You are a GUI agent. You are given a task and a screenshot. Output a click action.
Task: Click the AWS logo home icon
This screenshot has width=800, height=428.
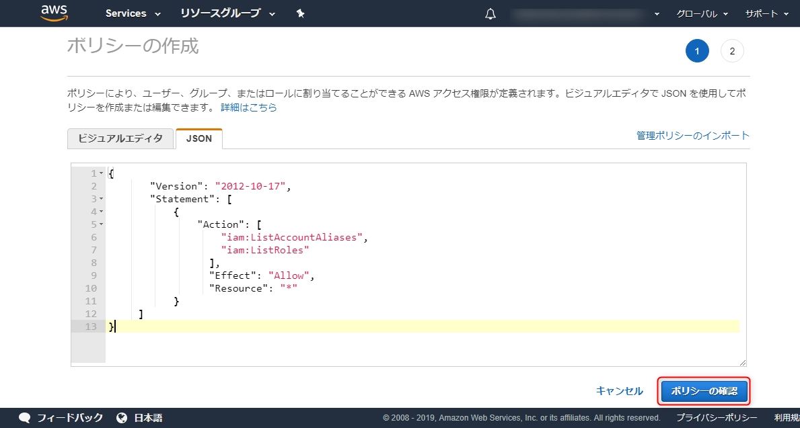(54, 13)
